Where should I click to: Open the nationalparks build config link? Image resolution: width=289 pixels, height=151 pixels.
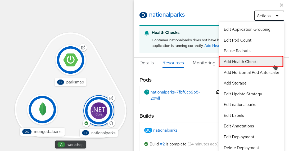(x=165, y=130)
